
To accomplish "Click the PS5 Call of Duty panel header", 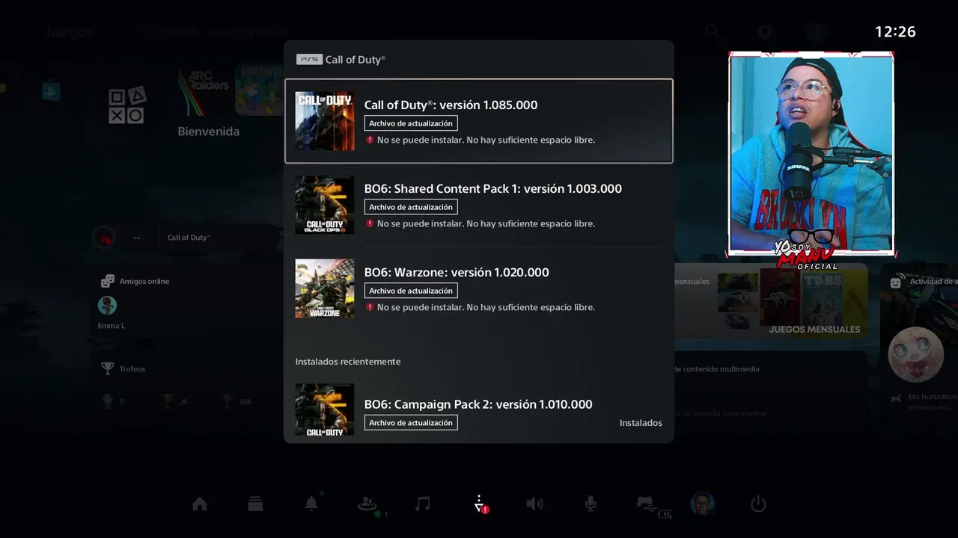I will (x=341, y=60).
